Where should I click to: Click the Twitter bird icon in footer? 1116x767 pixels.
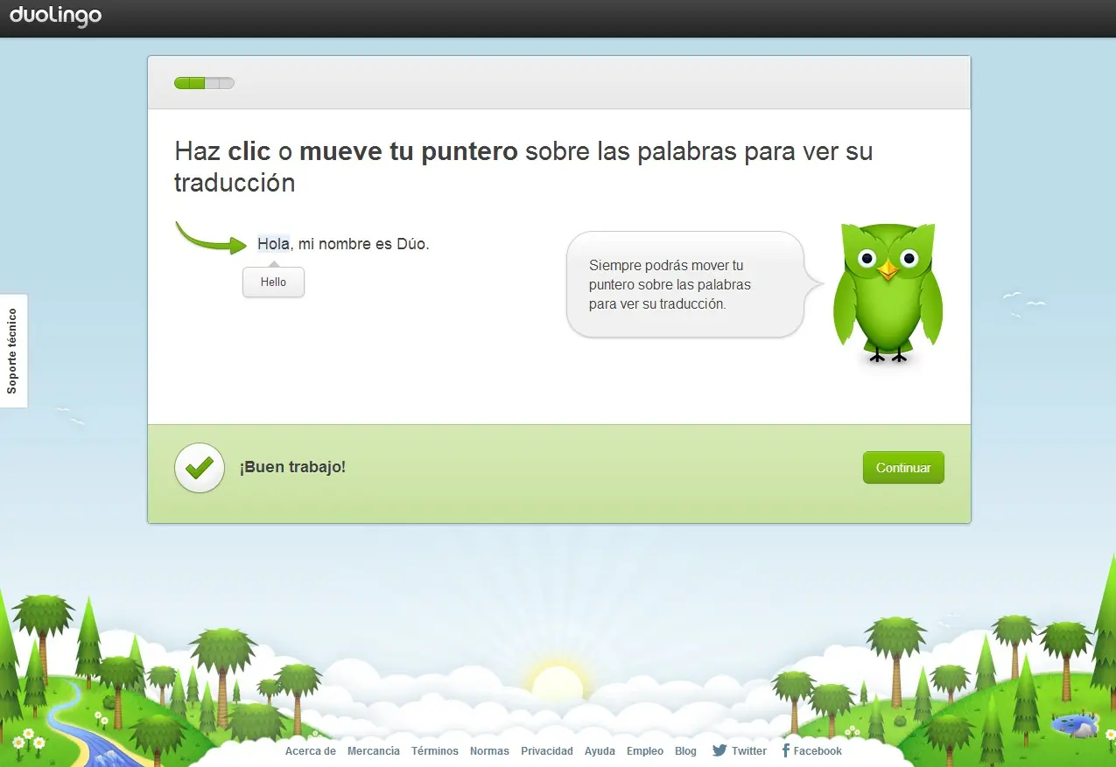[719, 750]
